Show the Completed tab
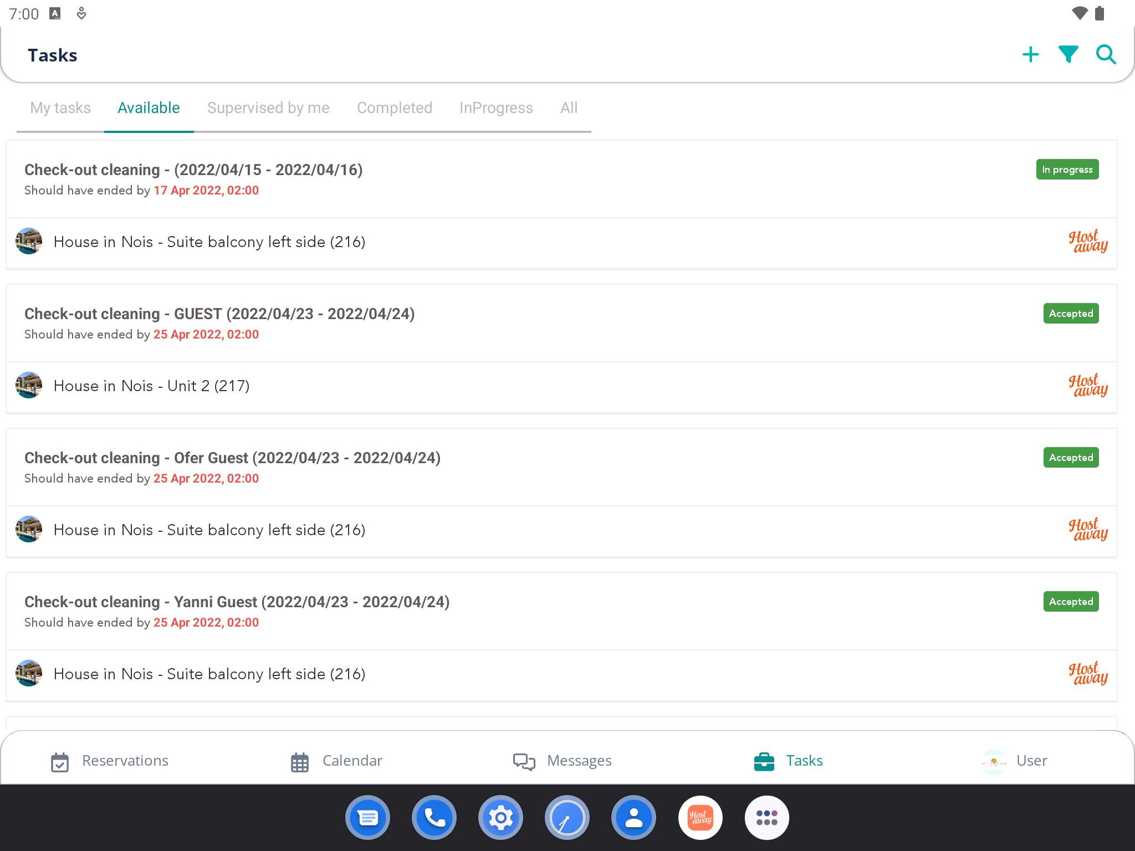 pos(395,107)
